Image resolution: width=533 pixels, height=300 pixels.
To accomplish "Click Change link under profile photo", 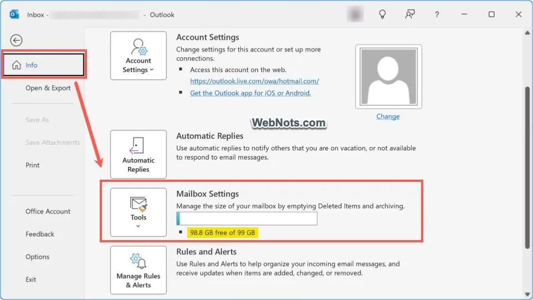I will click(388, 116).
